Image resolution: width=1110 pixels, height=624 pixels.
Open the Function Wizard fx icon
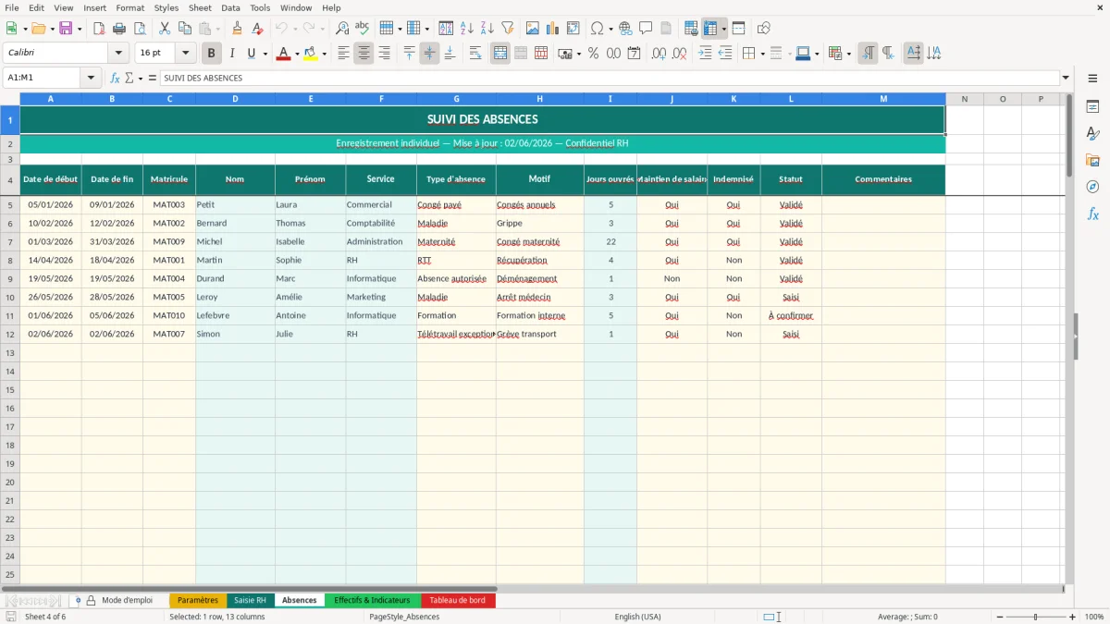tap(116, 79)
